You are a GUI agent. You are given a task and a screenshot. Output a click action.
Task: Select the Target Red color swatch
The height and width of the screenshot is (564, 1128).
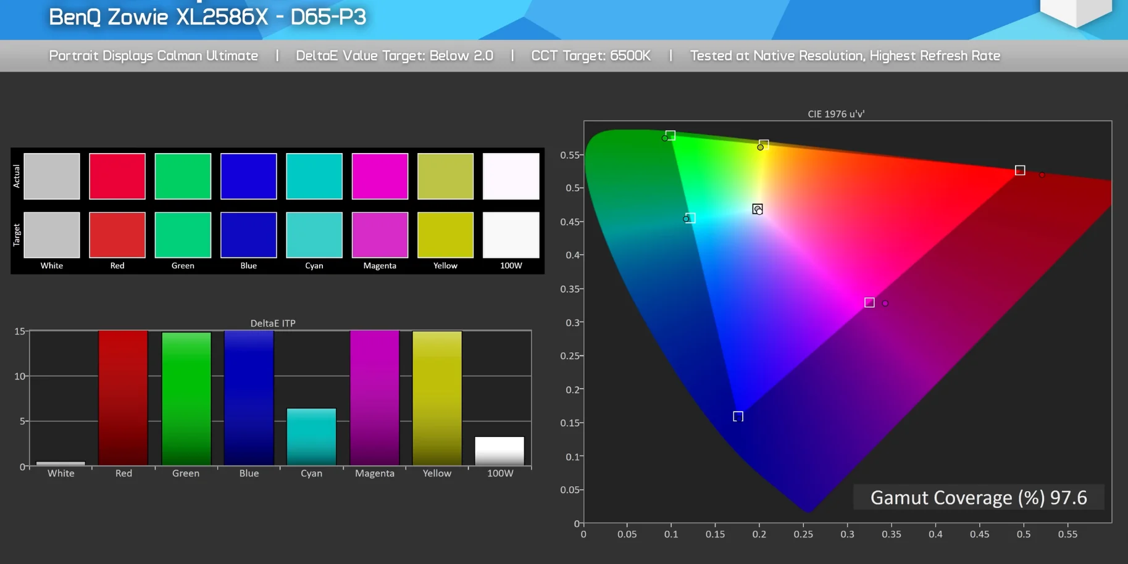117,235
